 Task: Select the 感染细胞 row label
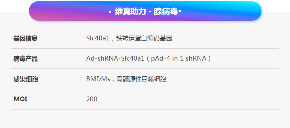pos(26,79)
